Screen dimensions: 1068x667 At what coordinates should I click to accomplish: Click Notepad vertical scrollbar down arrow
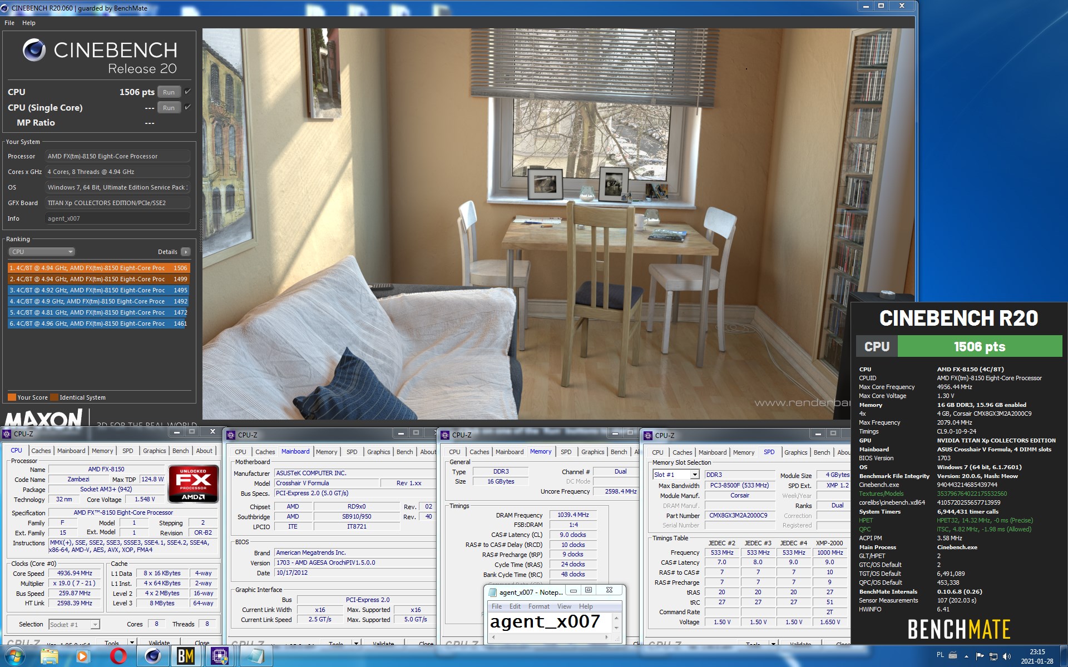click(x=616, y=628)
